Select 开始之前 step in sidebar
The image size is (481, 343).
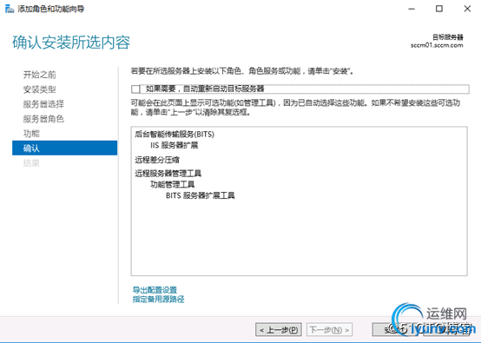[x=40, y=75]
